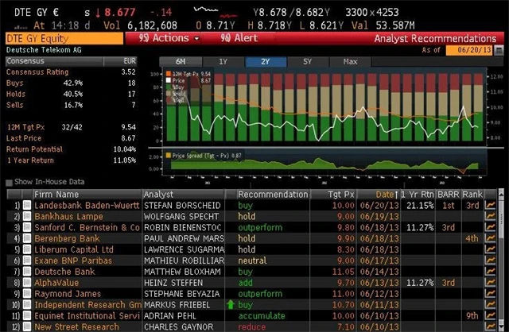
Task: Tick checkbox for Landesbank Baden-Wuertt row
Action: 27,205
